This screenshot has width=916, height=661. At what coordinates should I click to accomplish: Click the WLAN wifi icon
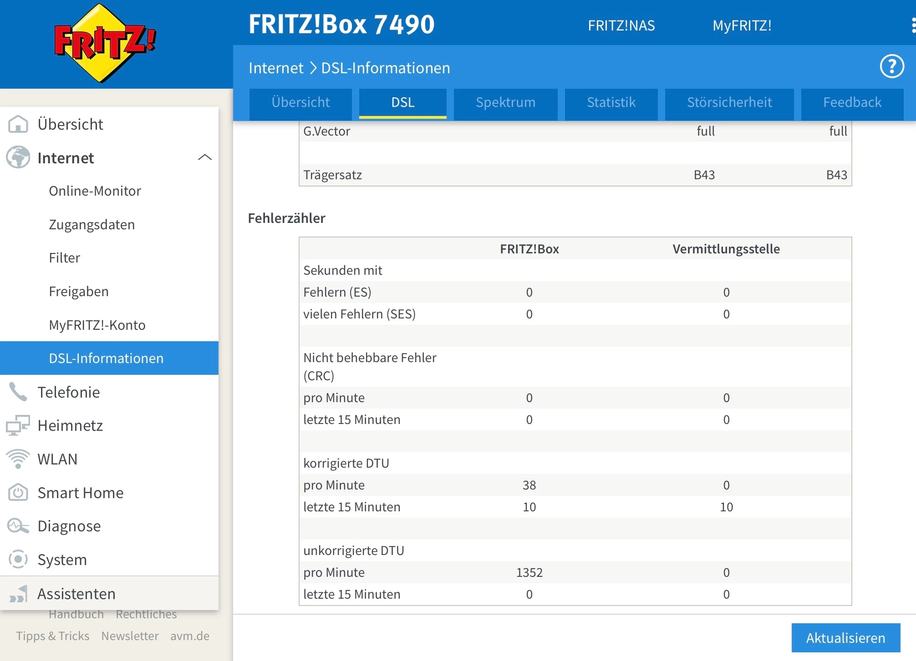pos(18,459)
